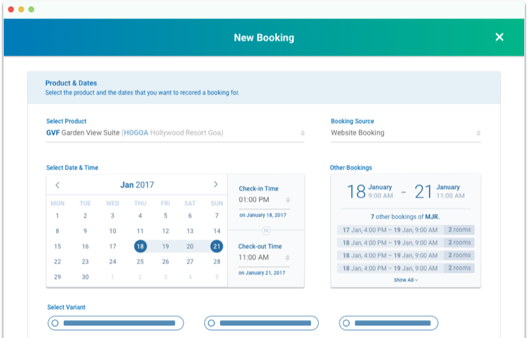Click the 'on January 21, 2017' label
Screen dimensions: 528x338
click(x=261, y=273)
